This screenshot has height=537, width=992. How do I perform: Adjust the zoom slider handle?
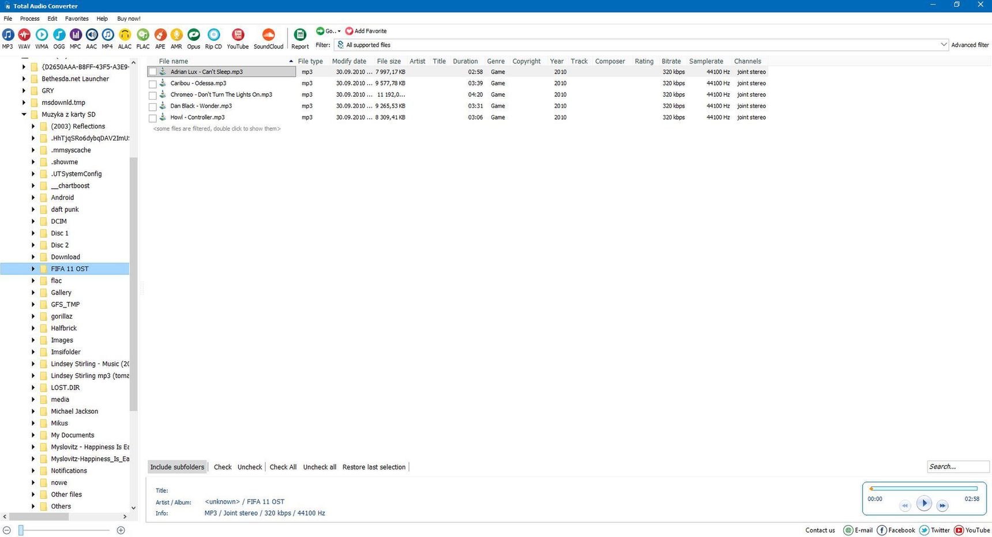[21, 530]
